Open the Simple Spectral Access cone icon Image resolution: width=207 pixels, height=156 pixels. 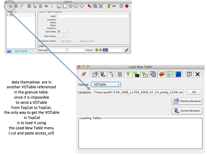145,74
